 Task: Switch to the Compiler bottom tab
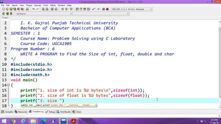pos(7,112)
